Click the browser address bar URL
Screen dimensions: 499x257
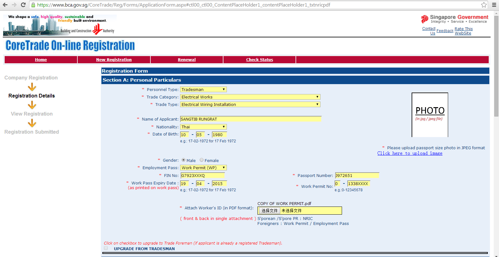click(x=183, y=5)
